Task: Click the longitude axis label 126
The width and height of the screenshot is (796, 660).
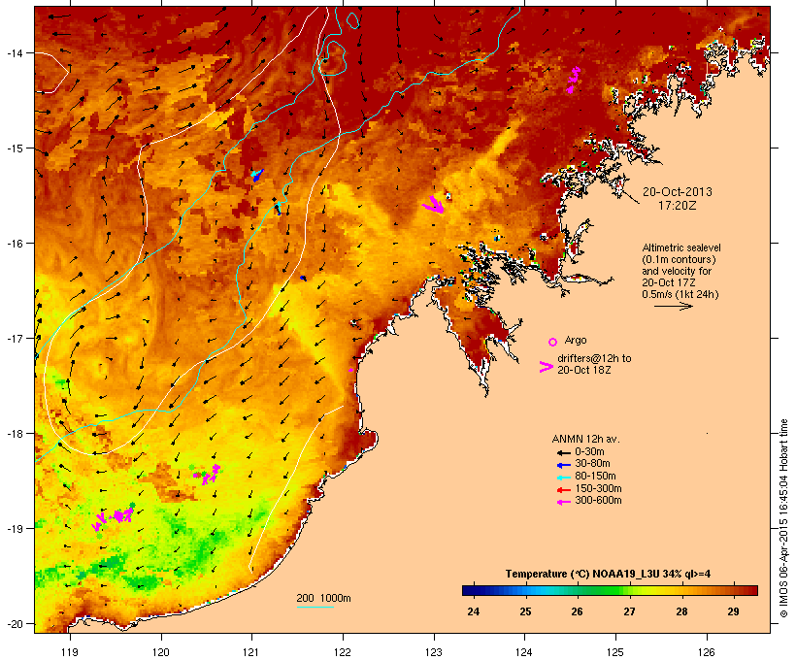Action: click(707, 652)
